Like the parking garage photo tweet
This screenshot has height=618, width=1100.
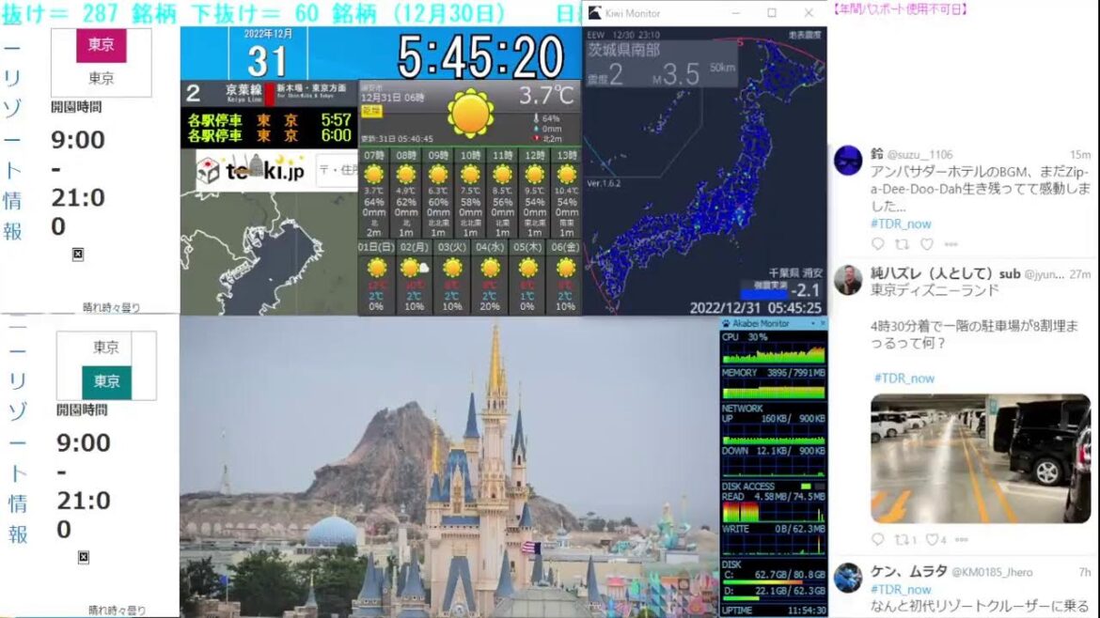(x=934, y=538)
